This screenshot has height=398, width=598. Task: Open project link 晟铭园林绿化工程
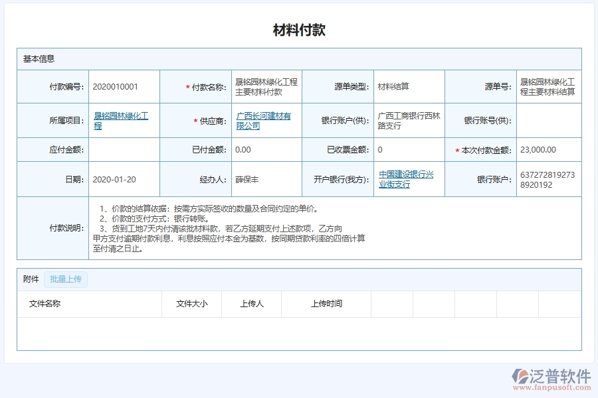tap(123, 120)
